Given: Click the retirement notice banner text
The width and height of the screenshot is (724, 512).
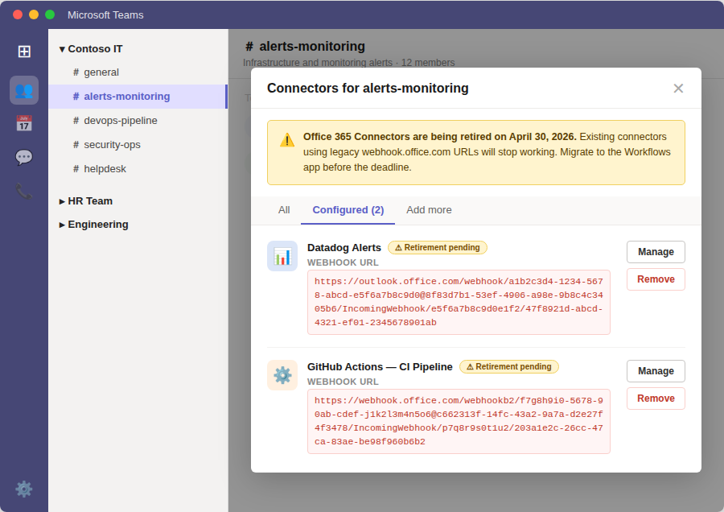Looking at the screenshot, I should click(487, 152).
